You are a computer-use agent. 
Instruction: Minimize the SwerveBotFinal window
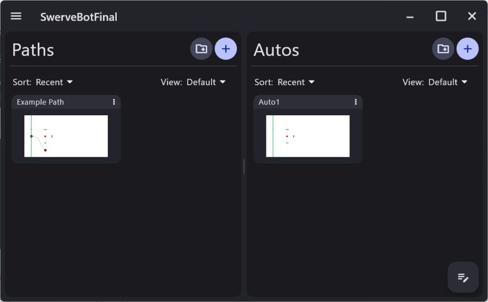(410, 17)
